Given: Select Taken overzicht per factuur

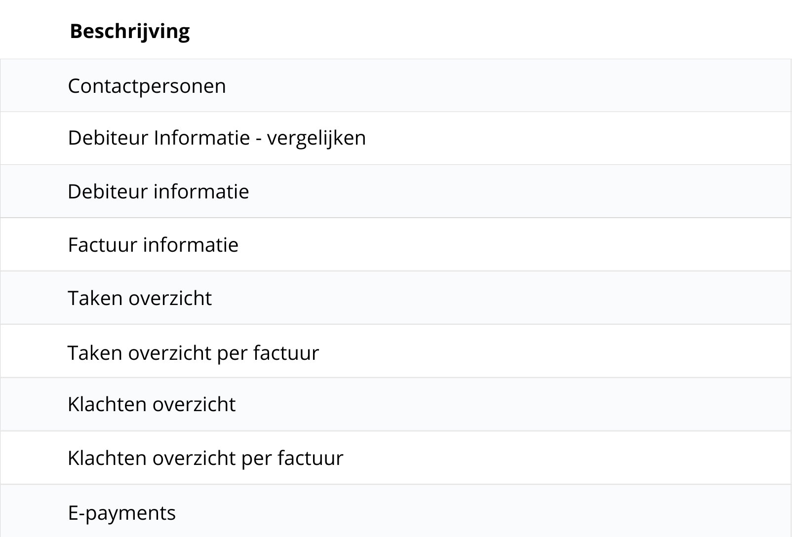Looking at the screenshot, I should pyautogui.click(x=193, y=353).
